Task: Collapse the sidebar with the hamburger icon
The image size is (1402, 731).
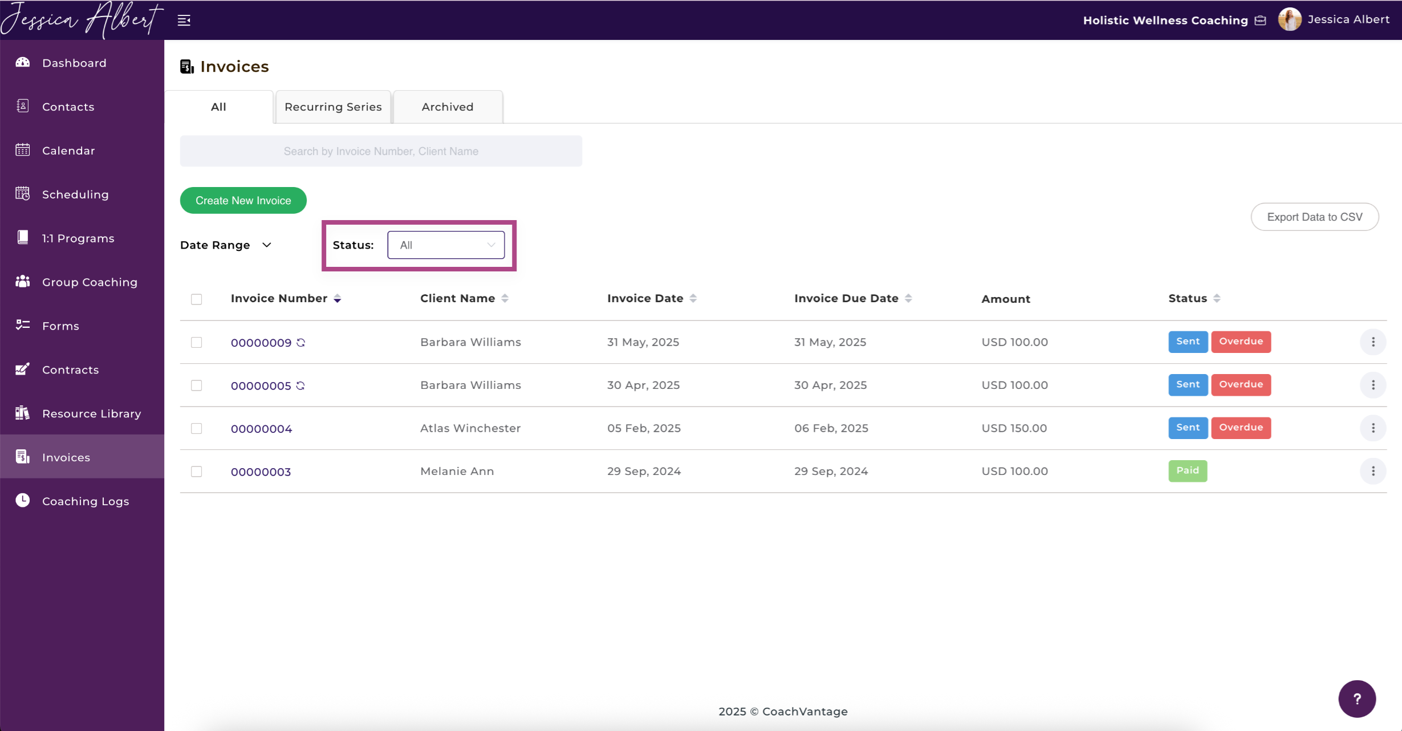Action: [184, 21]
